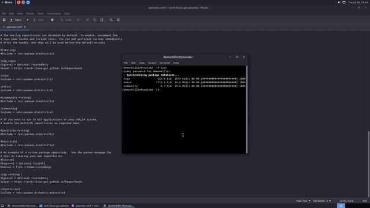Click the Save button in Pluma toolbar
This screenshot has width=370, height=208.
click(x=39, y=20)
